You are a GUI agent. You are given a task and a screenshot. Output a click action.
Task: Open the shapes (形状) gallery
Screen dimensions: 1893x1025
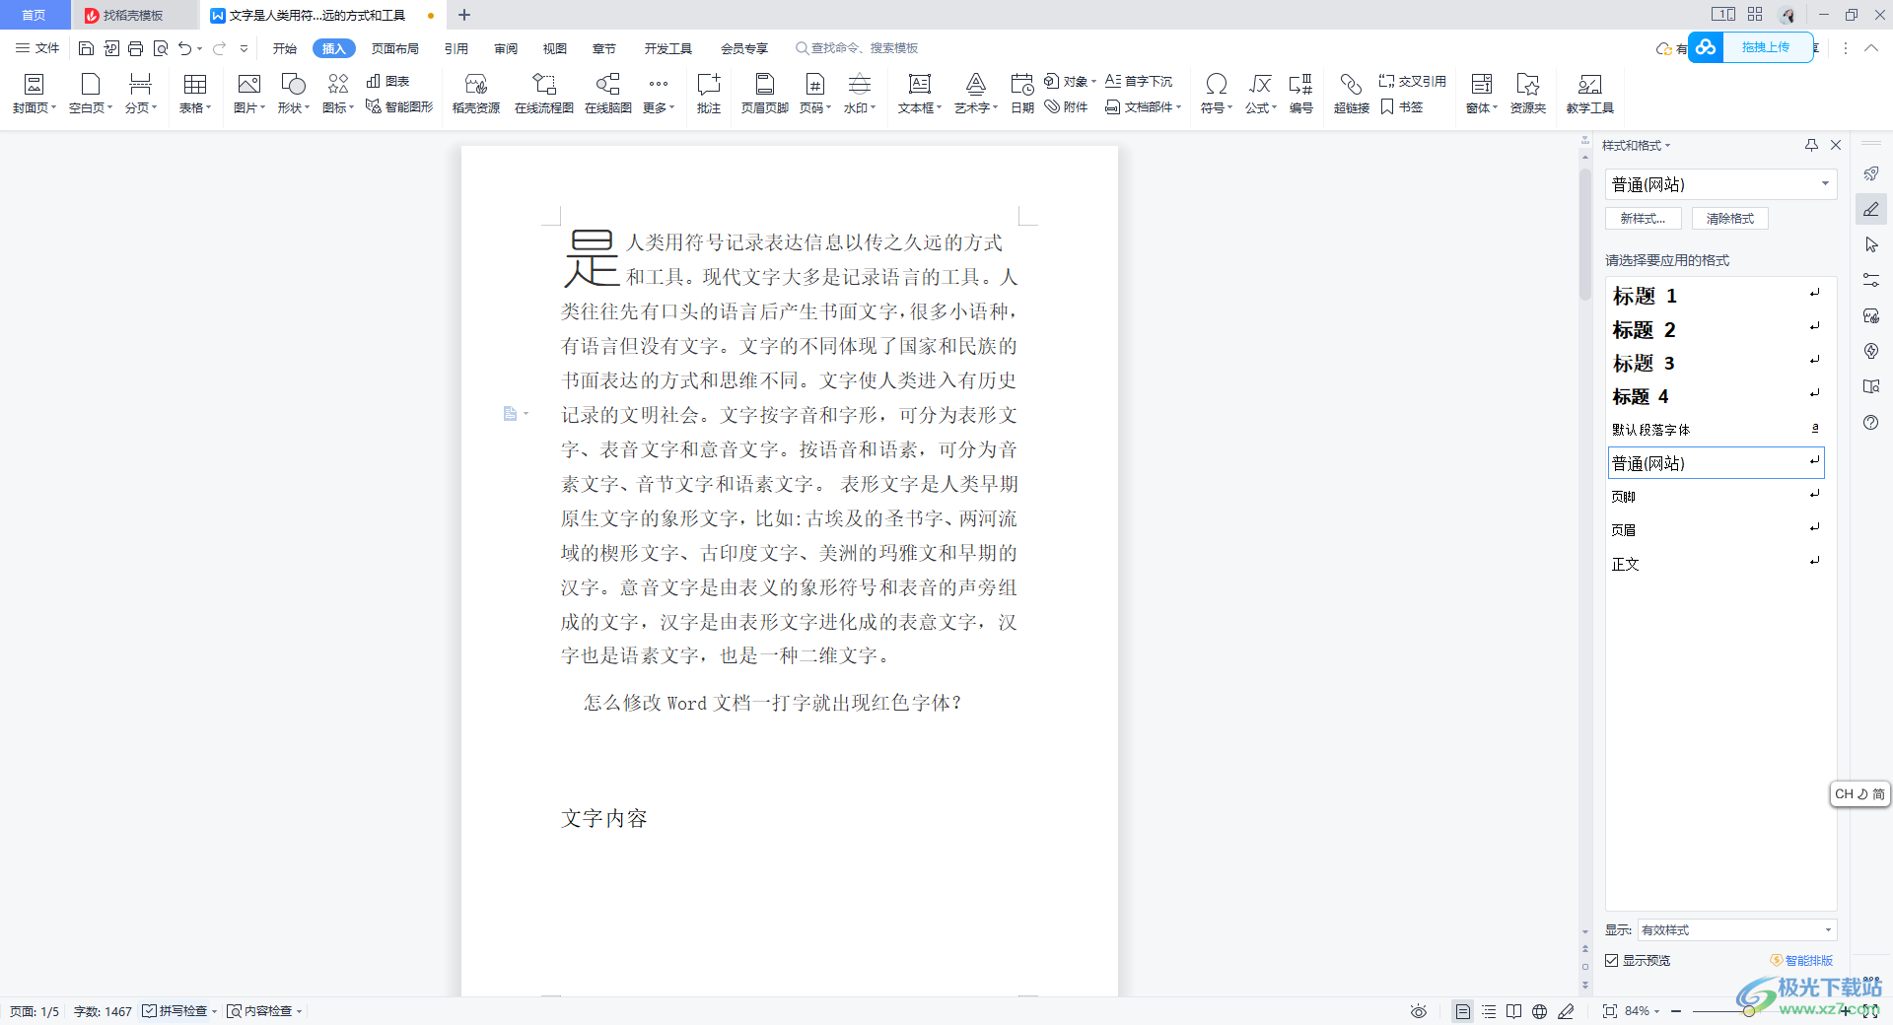[x=293, y=94]
